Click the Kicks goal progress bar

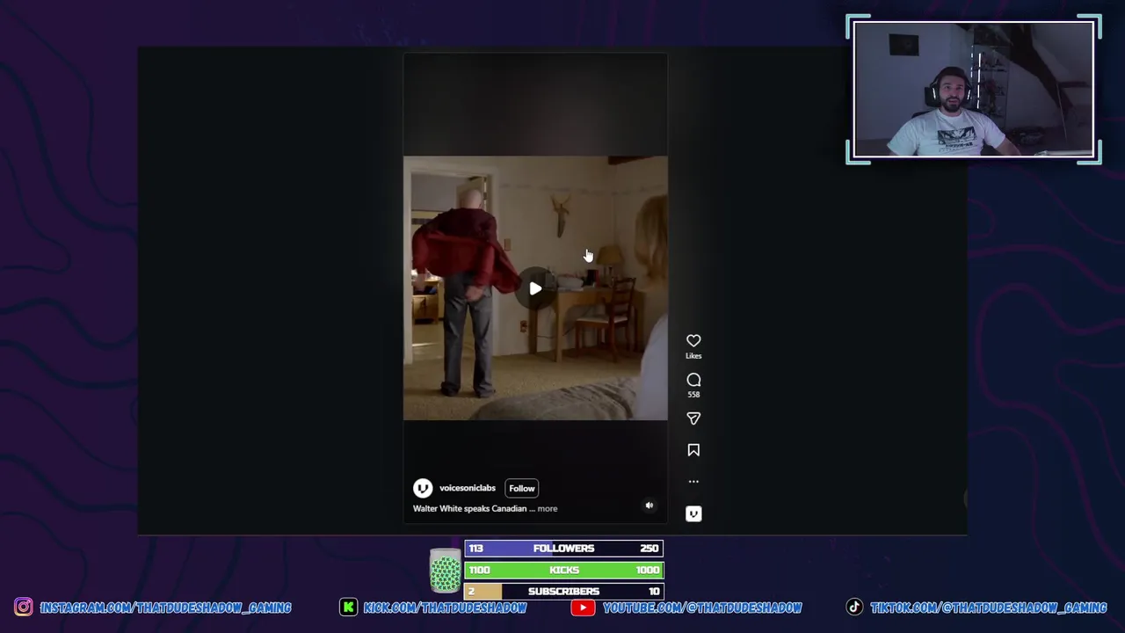coord(563,570)
